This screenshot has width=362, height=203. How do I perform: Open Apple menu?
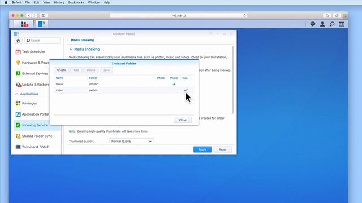pos(6,2)
